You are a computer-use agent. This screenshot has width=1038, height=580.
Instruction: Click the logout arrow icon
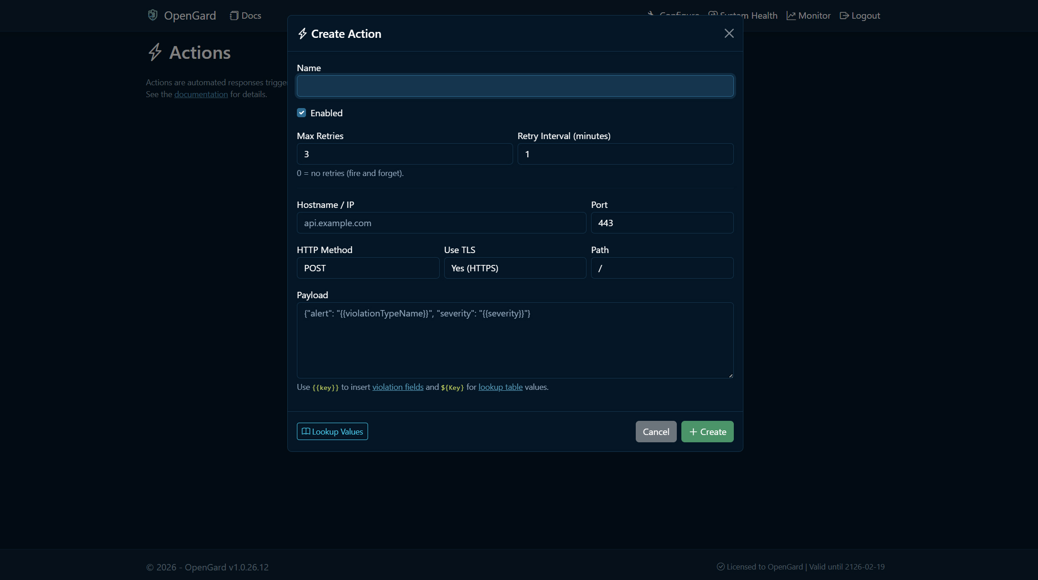click(x=844, y=15)
